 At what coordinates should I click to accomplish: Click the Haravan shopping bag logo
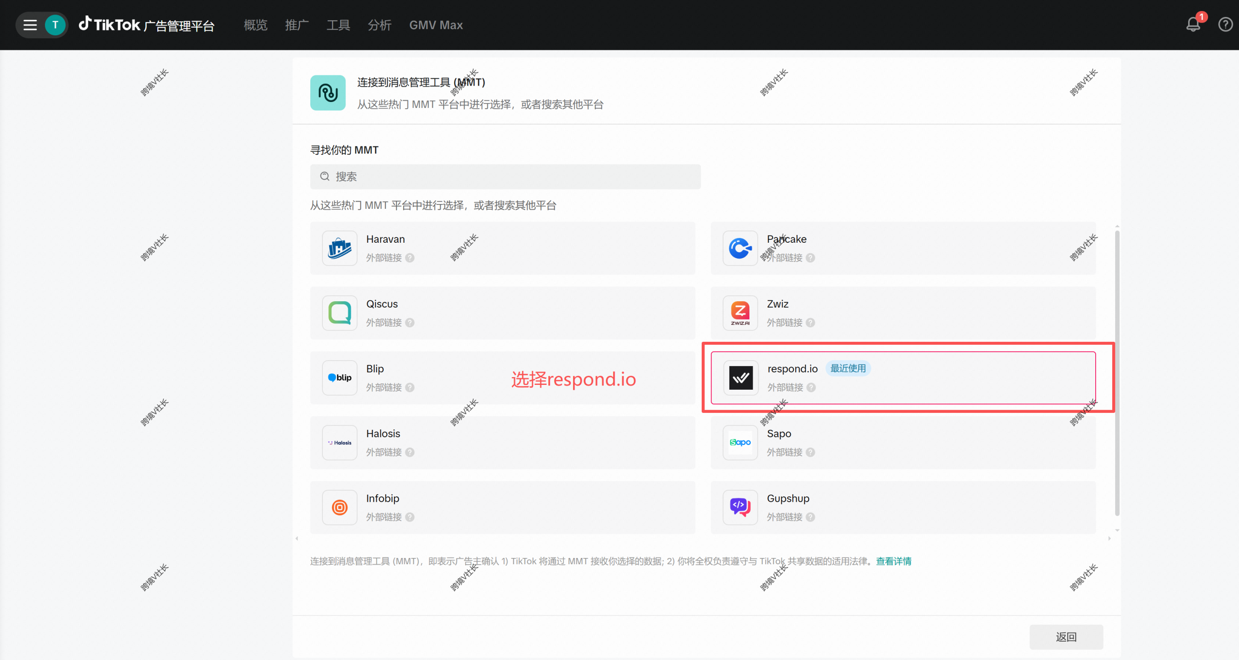tap(340, 249)
